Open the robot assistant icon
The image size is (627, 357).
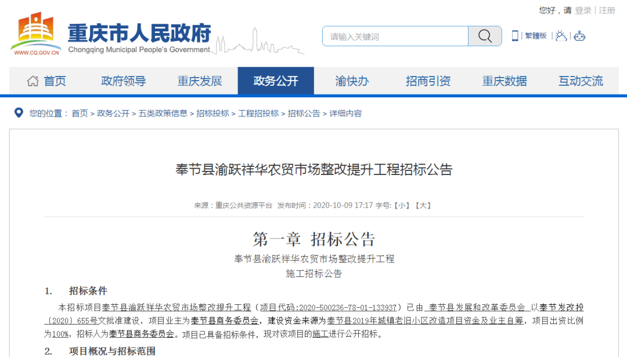pos(579,36)
